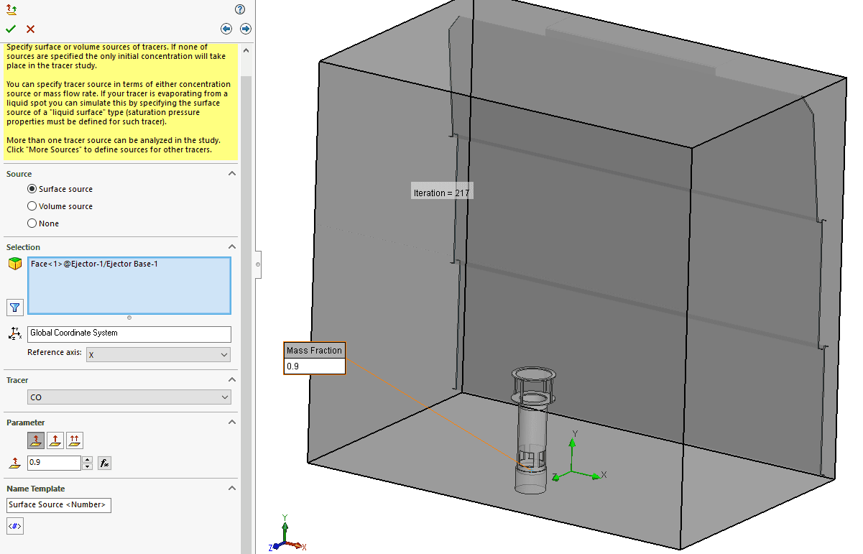Cancel with the red X icon

pos(30,29)
